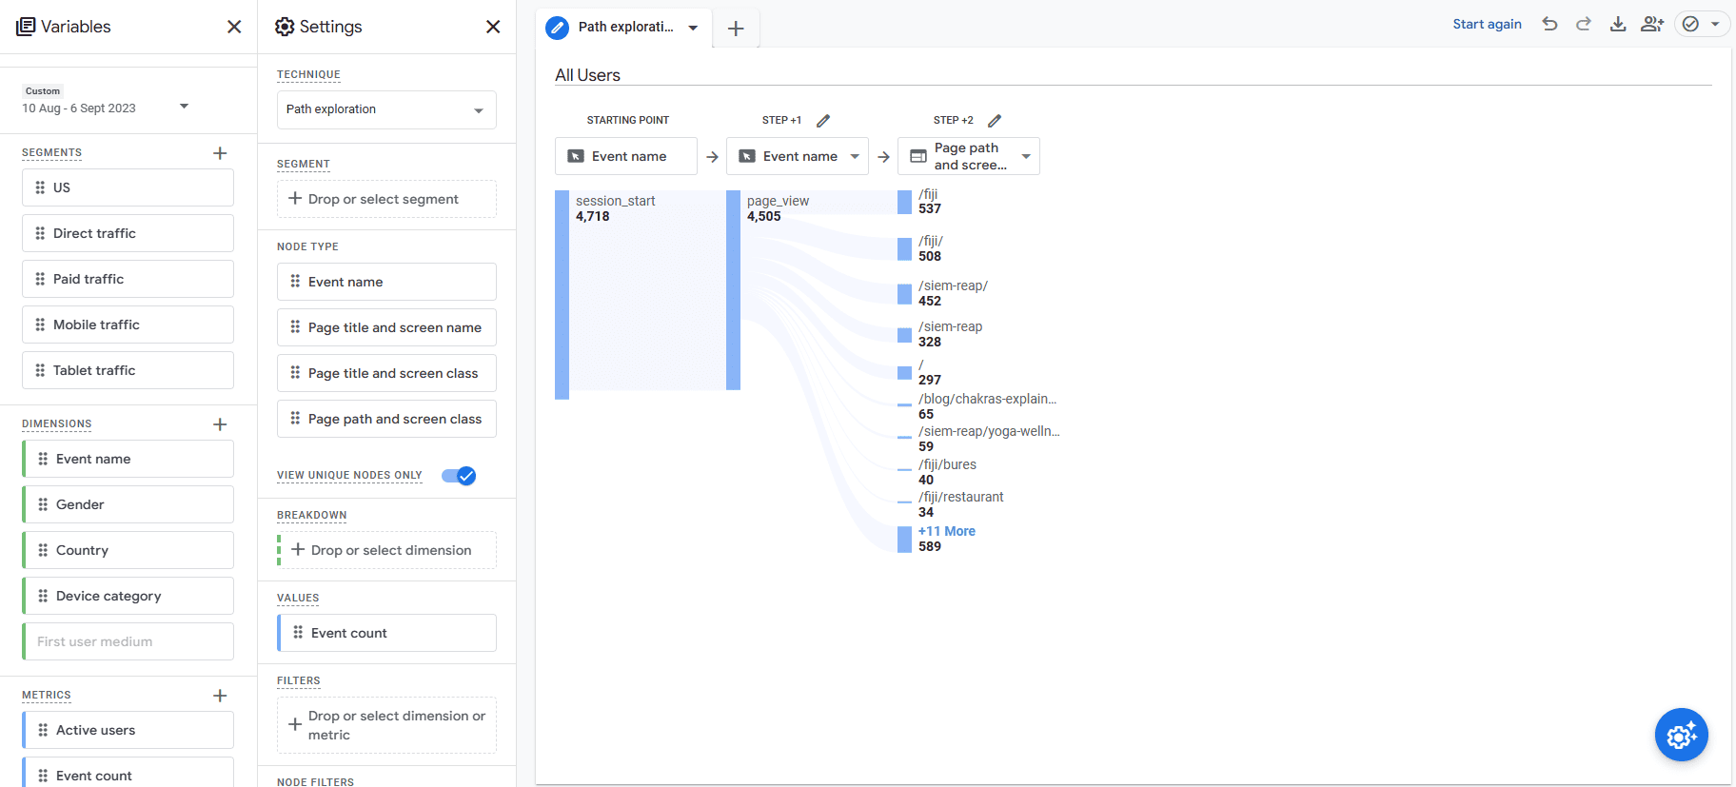Toggle View Unique Nodes Only switch
This screenshot has height=787, width=1736.
459,476
